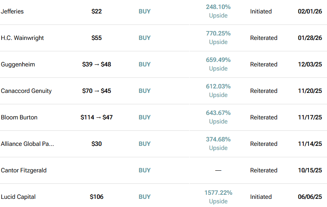Click the Bloom Burton firm name
The width and height of the screenshot is (327, 207).
click(19, 117)
